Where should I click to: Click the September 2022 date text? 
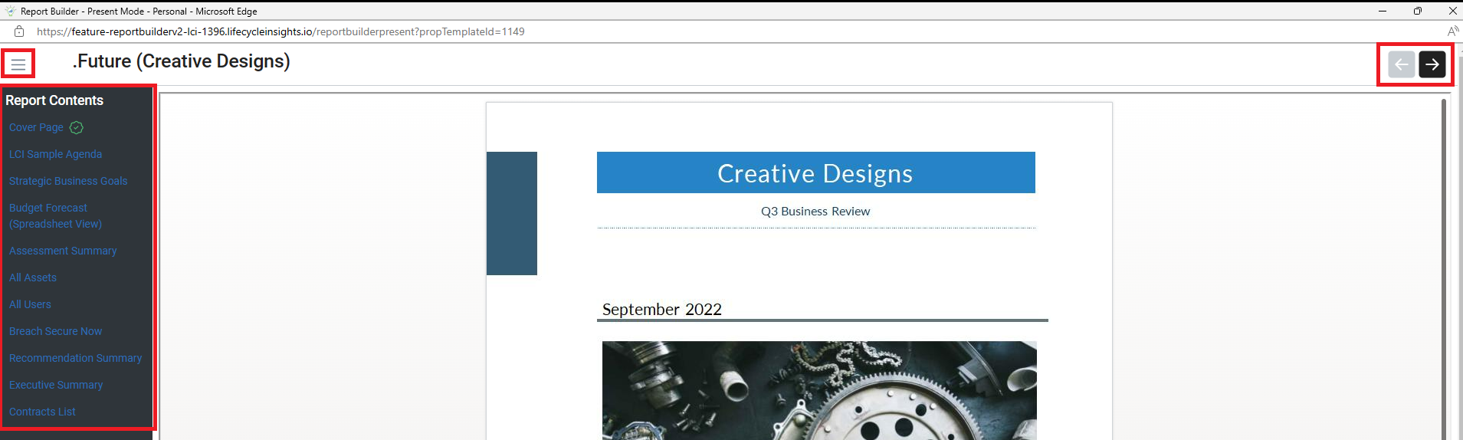(x=662, y=309)
